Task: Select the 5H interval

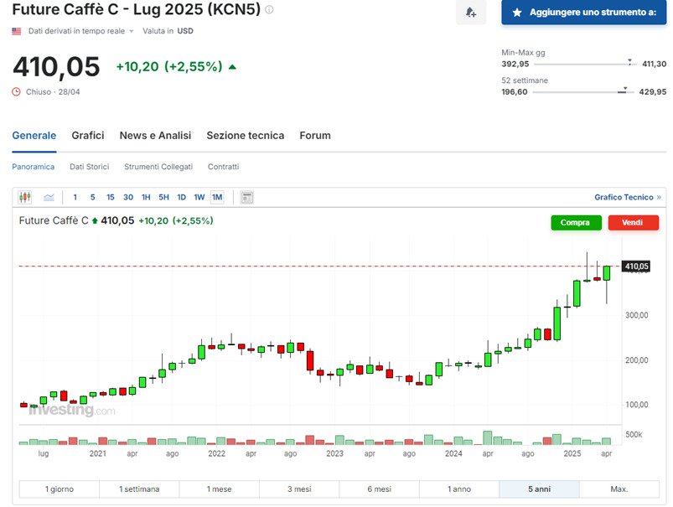Action: pos(163,198)
